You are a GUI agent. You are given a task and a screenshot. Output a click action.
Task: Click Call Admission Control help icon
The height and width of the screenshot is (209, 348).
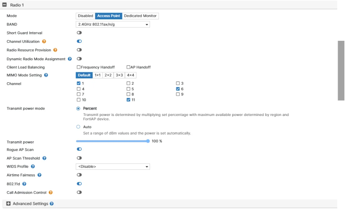pyautogui.click(x=50, y=193)
